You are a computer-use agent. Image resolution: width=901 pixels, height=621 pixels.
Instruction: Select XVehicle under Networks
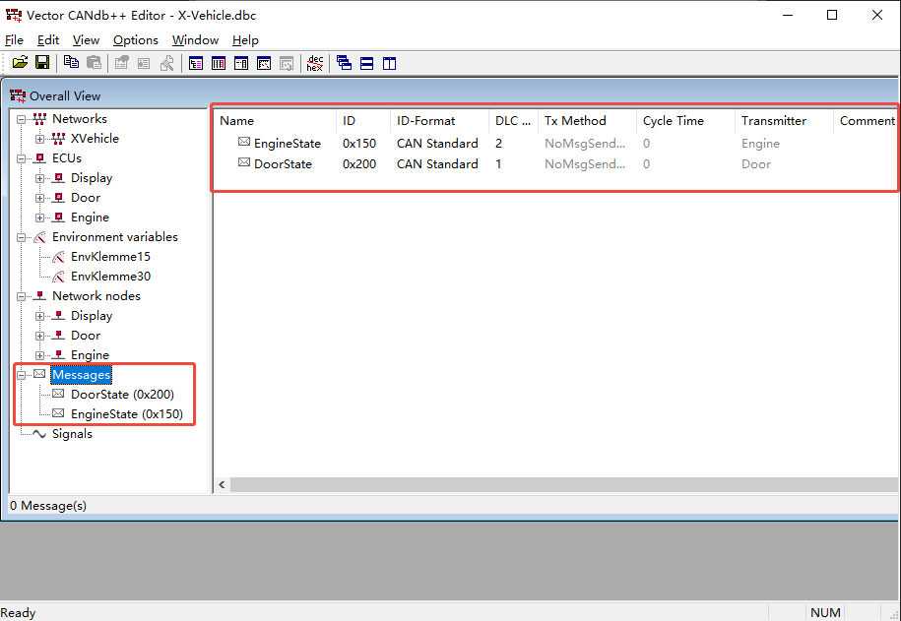(95, 139)
